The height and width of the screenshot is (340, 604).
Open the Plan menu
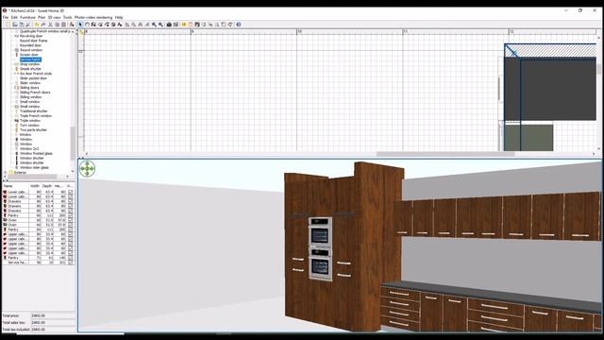click(x=42, y=17)
